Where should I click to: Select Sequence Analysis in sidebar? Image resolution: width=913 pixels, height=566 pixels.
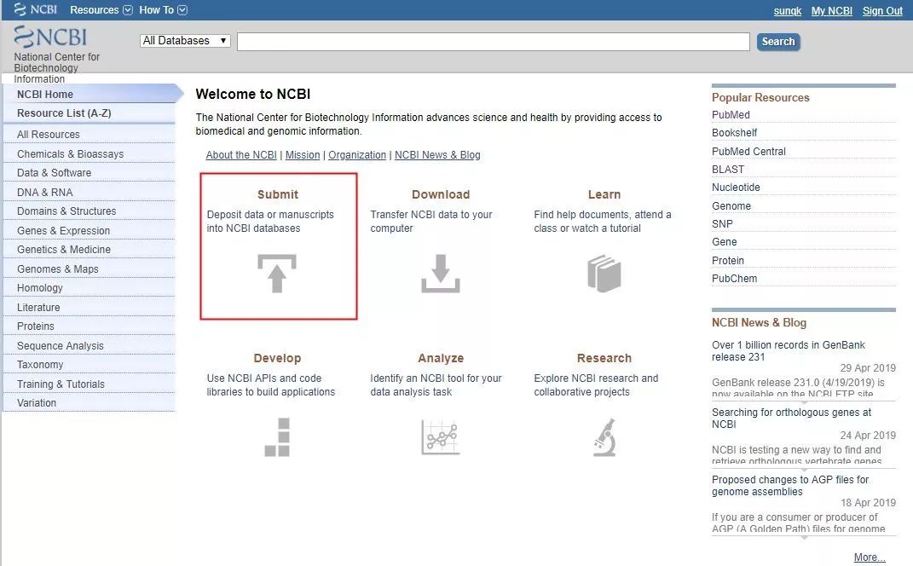click(x=60, y=346)
